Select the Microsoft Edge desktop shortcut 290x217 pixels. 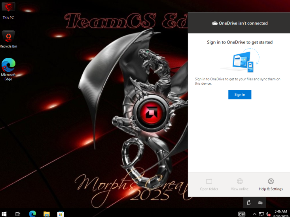tap(8, 69)
